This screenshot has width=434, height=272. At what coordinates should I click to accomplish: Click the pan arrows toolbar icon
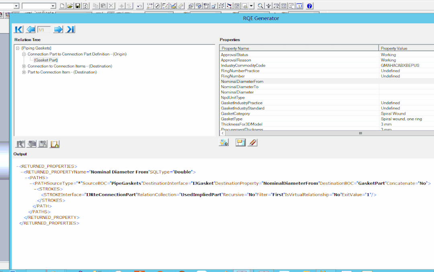[268, 6]
